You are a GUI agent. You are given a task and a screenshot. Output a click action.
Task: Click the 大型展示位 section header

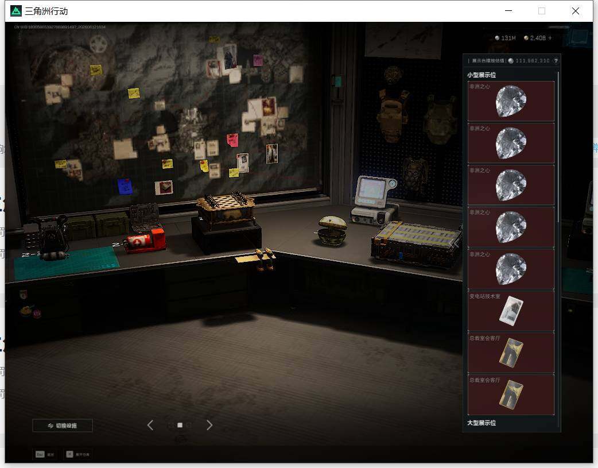[481, 423]
